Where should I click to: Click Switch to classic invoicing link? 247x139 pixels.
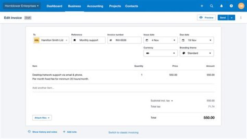[x=123, y=132]
